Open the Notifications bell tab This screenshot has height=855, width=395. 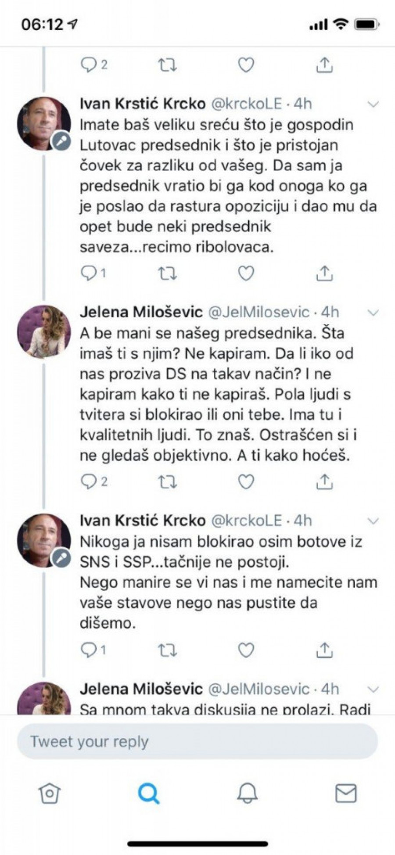point(248,794)
